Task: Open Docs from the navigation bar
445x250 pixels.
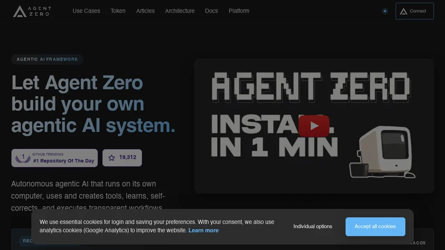Action: pyautogui.click(x=212, y=11)
